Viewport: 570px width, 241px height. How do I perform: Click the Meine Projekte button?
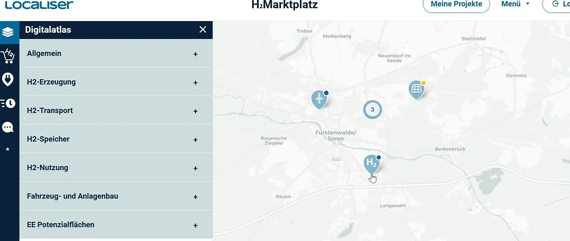456,5
